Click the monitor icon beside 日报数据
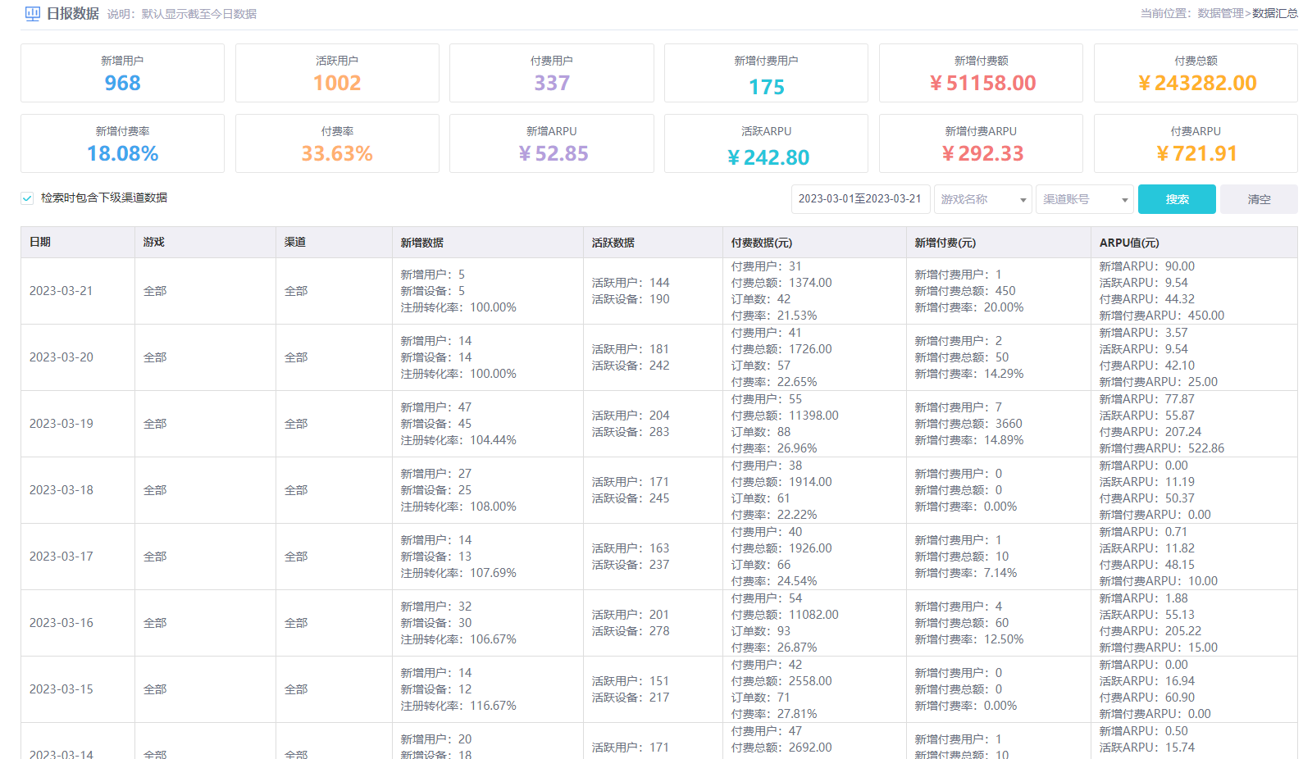This screenshot has height=759, width=1303. 33,14
